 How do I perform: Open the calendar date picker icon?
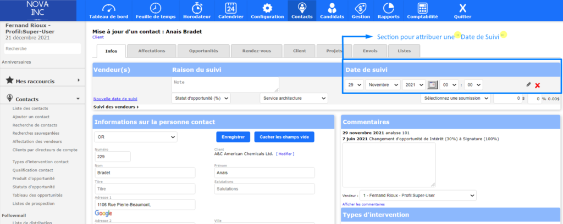(432, 85)
